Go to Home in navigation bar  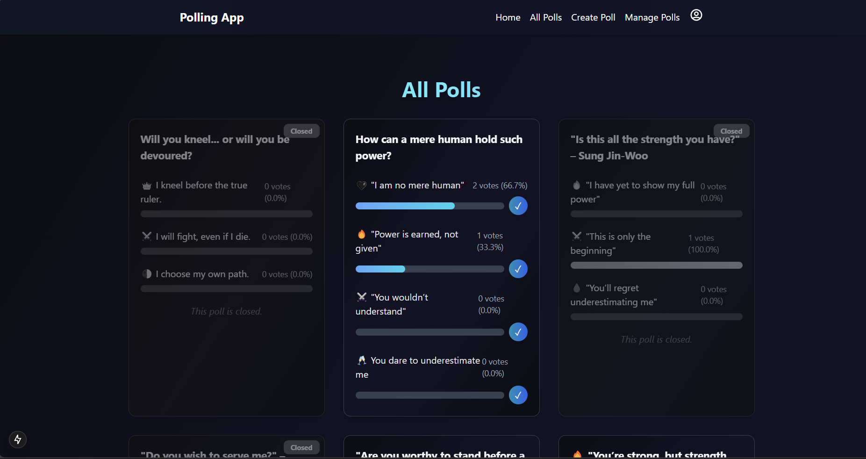(508, 17)
